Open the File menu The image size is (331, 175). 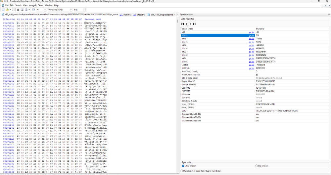pyautogui.click(x=7, y=5)
